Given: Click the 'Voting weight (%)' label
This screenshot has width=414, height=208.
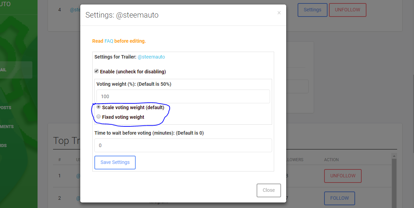Looking at the screenshot, I should click(134, 84).
